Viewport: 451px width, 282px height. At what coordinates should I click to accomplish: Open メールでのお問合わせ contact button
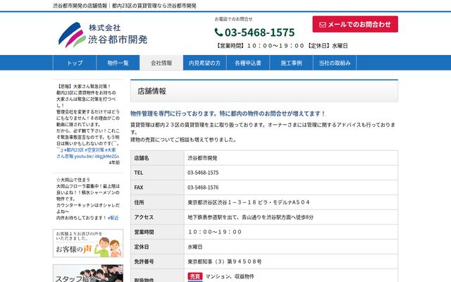click(x=355, y=24)
